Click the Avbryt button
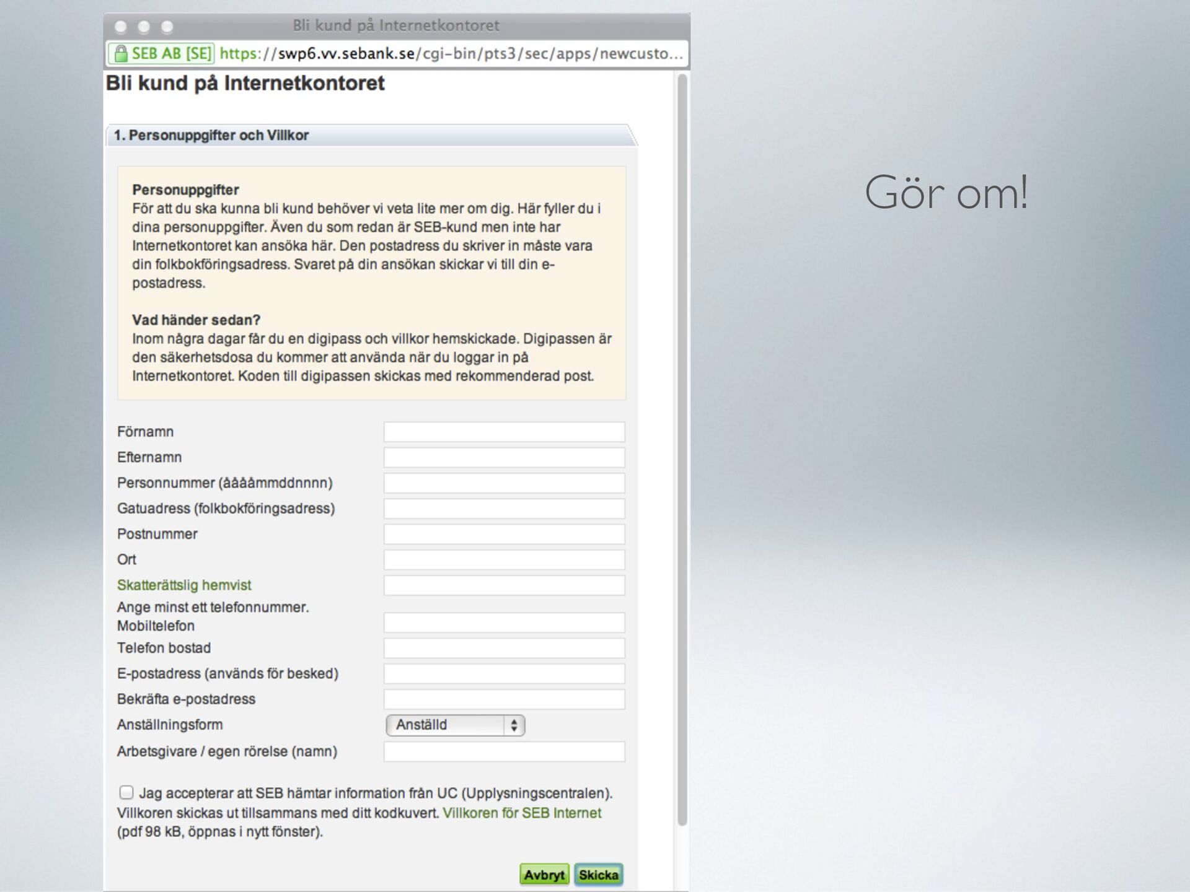The image size is (1190, 892). tap(544, 875)
